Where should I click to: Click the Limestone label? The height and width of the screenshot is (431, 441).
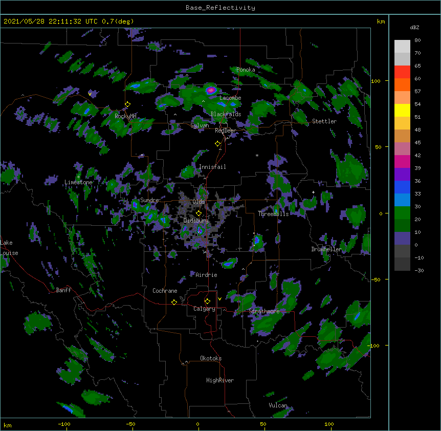(78, 182)
